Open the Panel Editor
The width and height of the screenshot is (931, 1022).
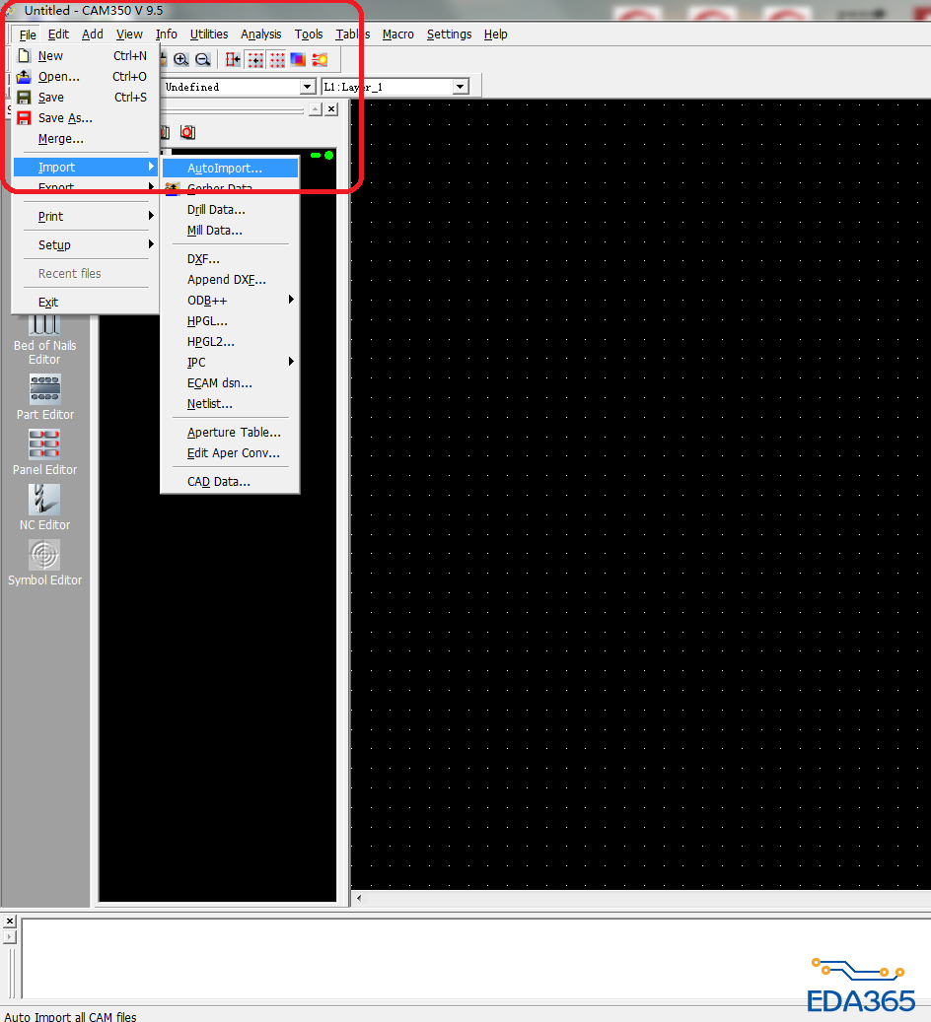point(45,452)
